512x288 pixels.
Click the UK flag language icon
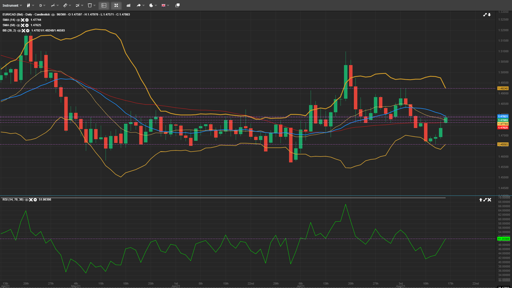click(x=163, y=5)
